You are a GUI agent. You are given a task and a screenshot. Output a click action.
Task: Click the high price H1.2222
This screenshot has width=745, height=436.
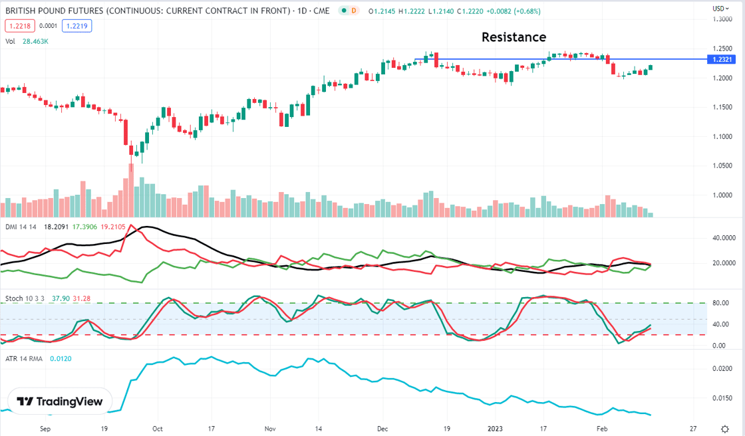point(412,11)
